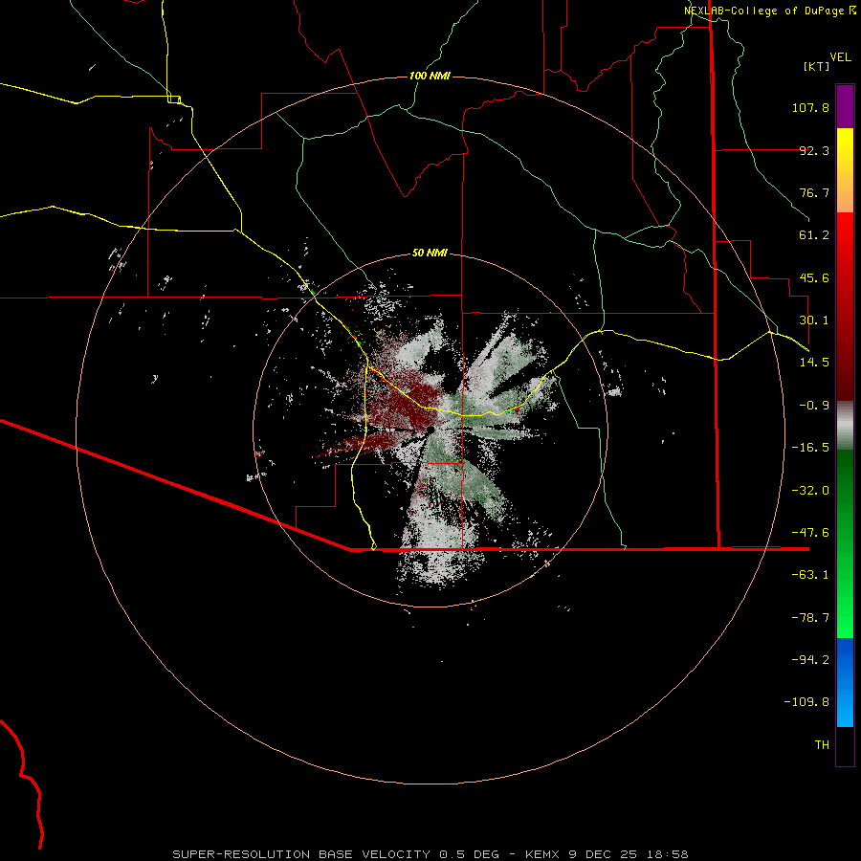Click the [KT] units label

[817, 66]
